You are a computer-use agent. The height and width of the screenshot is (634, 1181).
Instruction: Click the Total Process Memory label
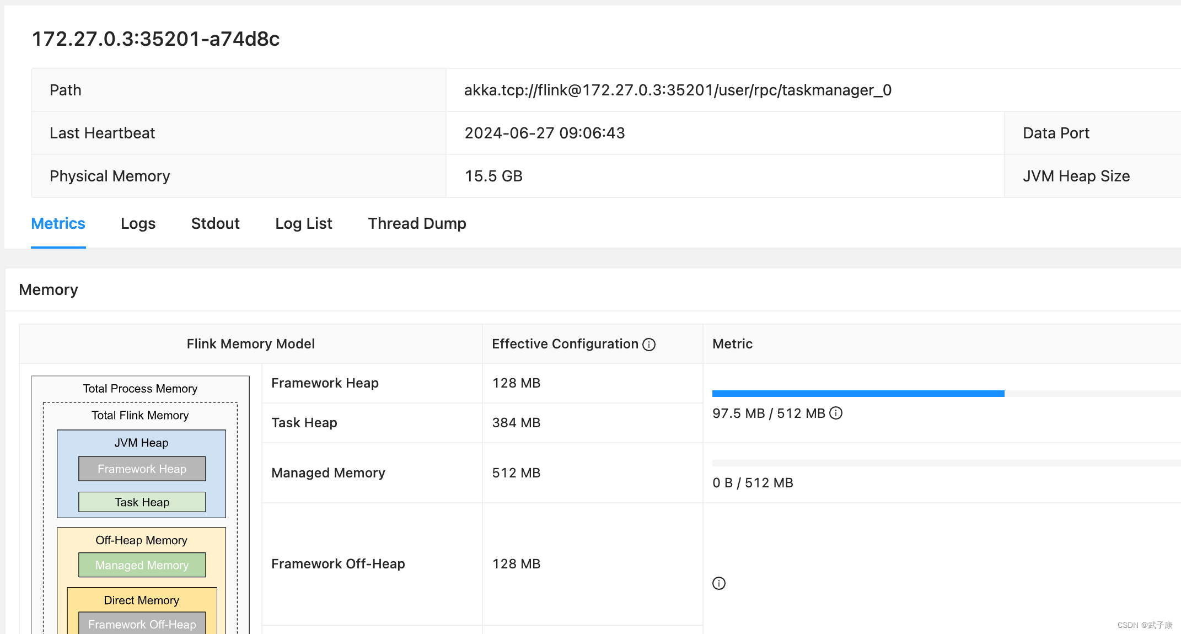click(x=140, y=389)
